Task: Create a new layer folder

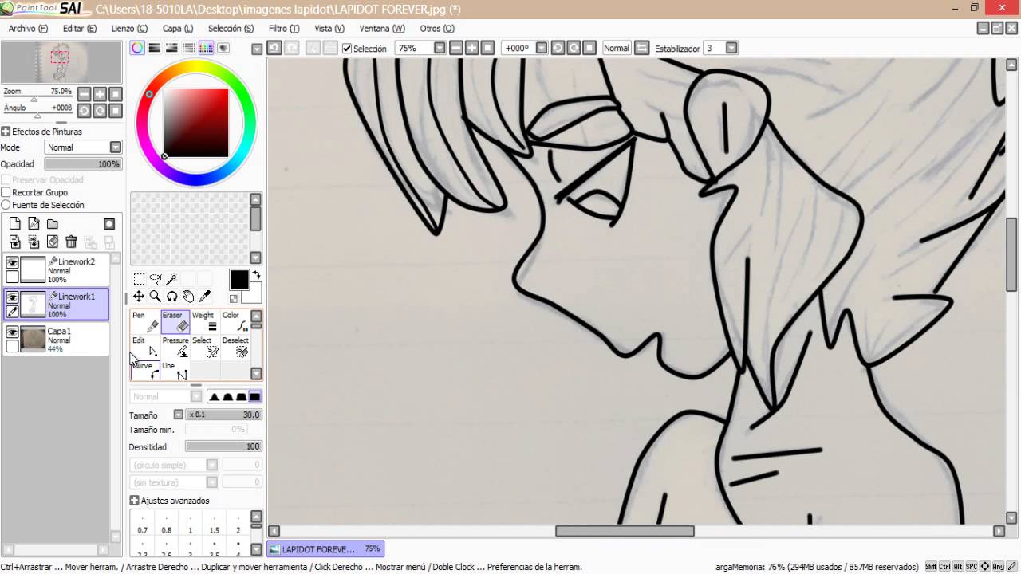Action: 53,224
